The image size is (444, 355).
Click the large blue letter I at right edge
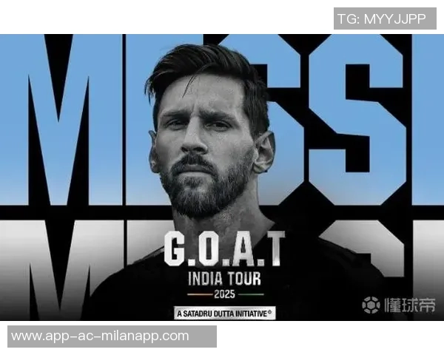pyautogui.click(x=428, y=119)
